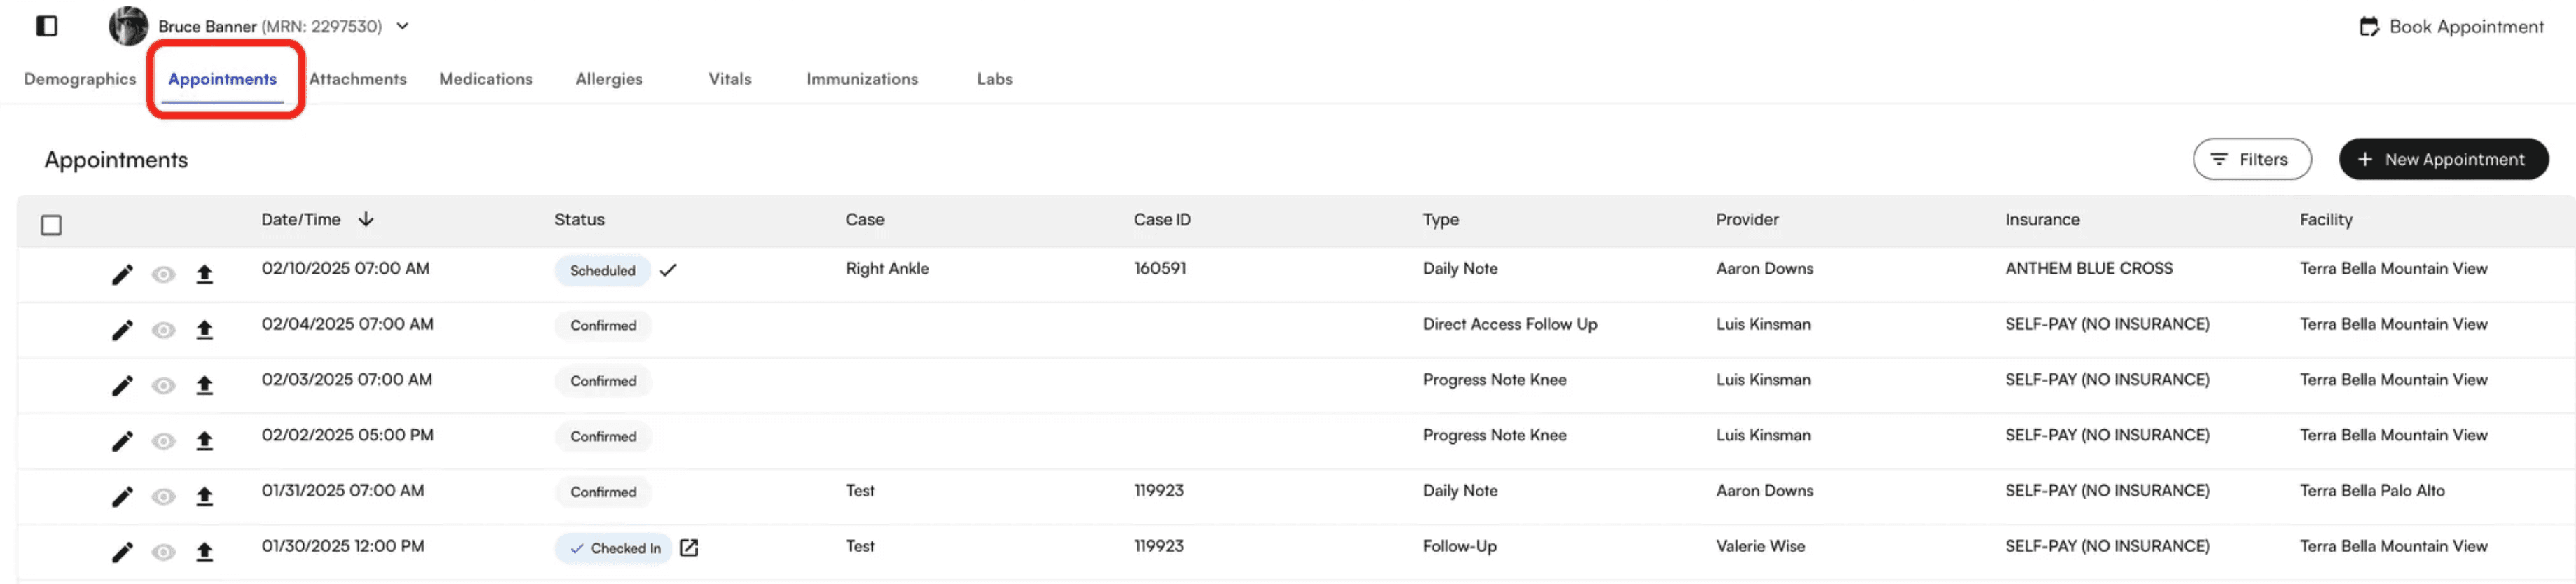This screenshot has width=2576, height=584.
Task: Click the filter icon inside the Filters button
Action: click(2221, 159)
